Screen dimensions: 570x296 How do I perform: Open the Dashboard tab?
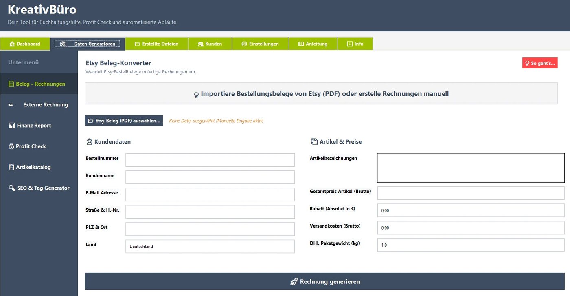click(x=25, y=44)
